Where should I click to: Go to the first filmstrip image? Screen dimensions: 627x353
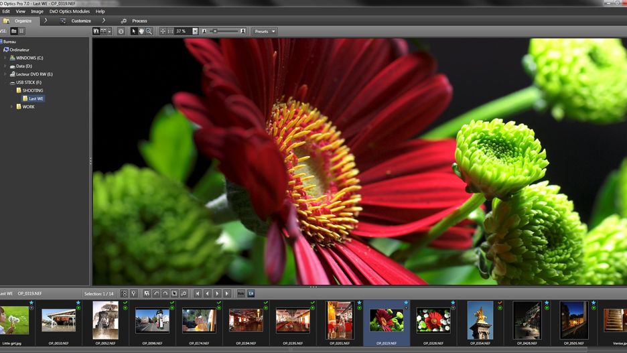[197, 293]
